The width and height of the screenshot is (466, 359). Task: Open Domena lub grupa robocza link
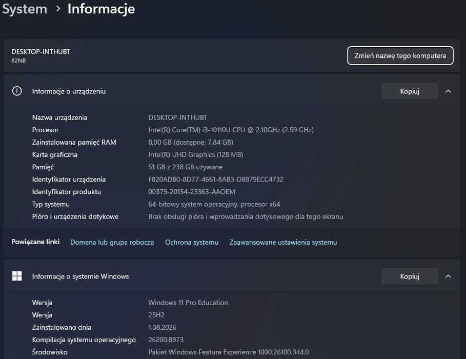pyautogui.click(x=112, y=242)
